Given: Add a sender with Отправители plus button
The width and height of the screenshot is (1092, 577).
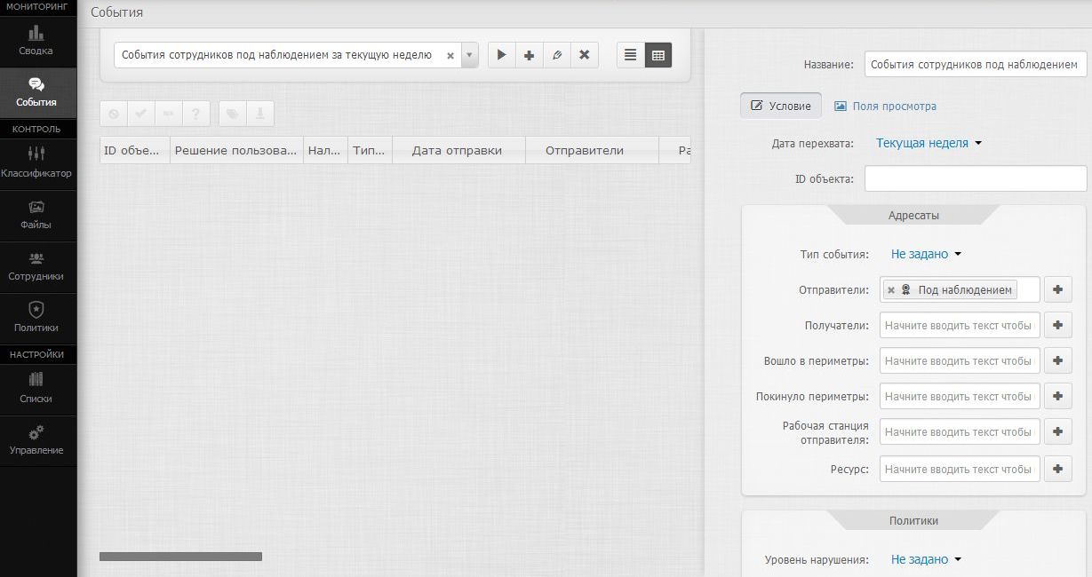Looking at the screenshot, I should coord(1057,289).
